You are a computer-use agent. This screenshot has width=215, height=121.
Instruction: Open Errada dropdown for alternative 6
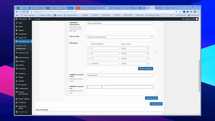pos(135,53)
